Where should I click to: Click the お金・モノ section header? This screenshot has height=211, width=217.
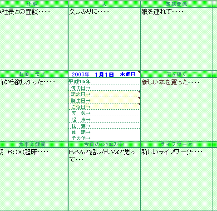[34, 74]
